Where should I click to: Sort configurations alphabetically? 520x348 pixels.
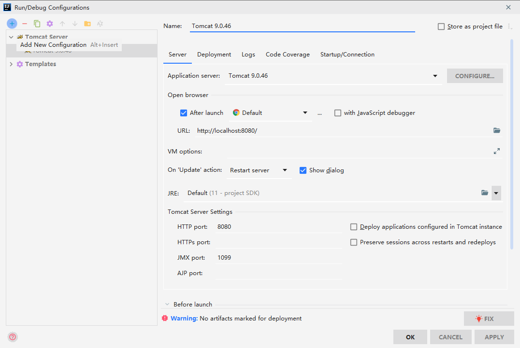point(100,24)
